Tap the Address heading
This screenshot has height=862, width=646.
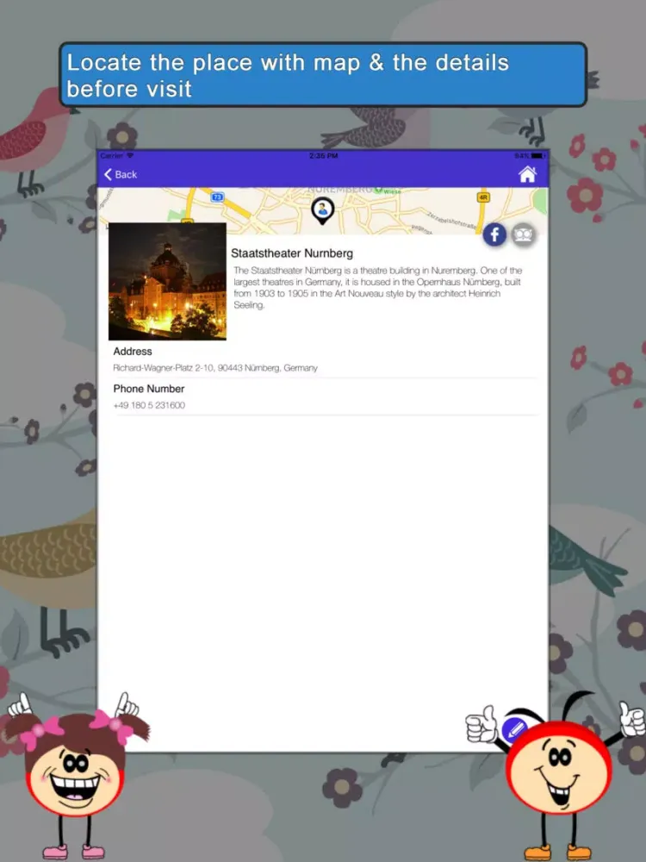133,352
